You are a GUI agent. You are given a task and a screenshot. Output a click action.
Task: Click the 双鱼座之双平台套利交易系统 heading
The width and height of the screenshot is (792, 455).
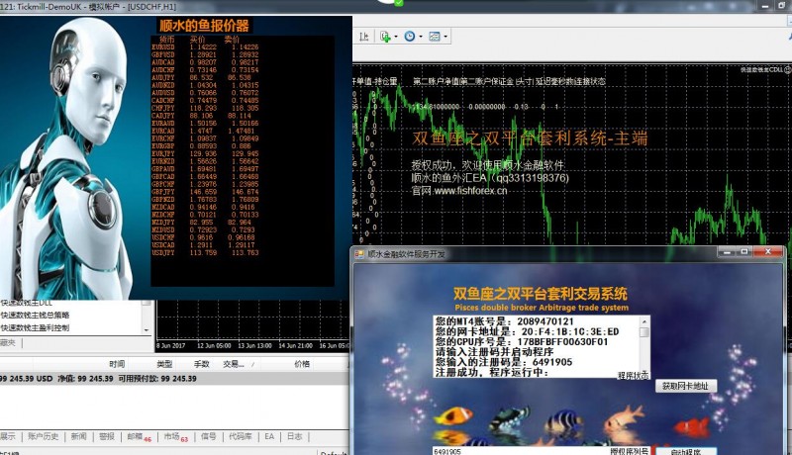tap(540, 293)
